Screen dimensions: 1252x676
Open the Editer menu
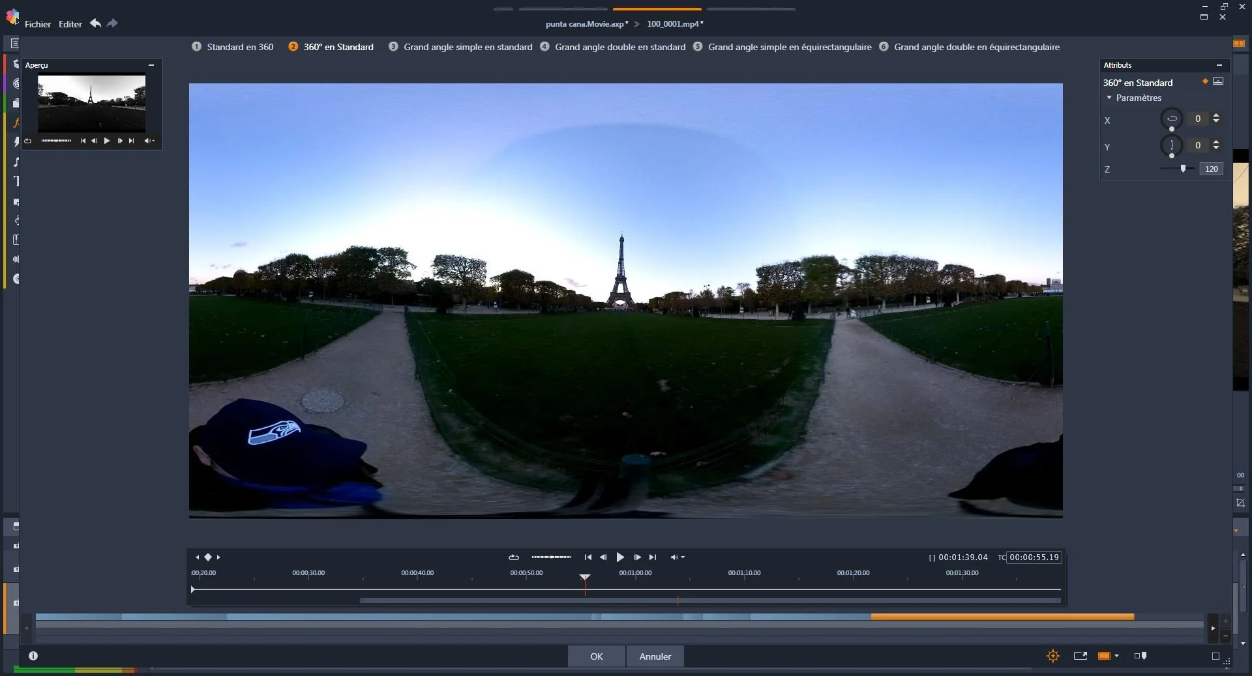[x=70, y=24]
